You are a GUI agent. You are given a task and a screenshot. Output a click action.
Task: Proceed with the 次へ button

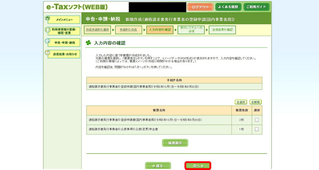click(x=198, y=166)
